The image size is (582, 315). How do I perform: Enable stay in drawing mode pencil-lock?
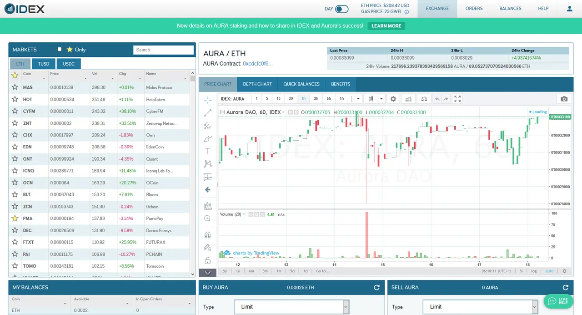point(208,248)
